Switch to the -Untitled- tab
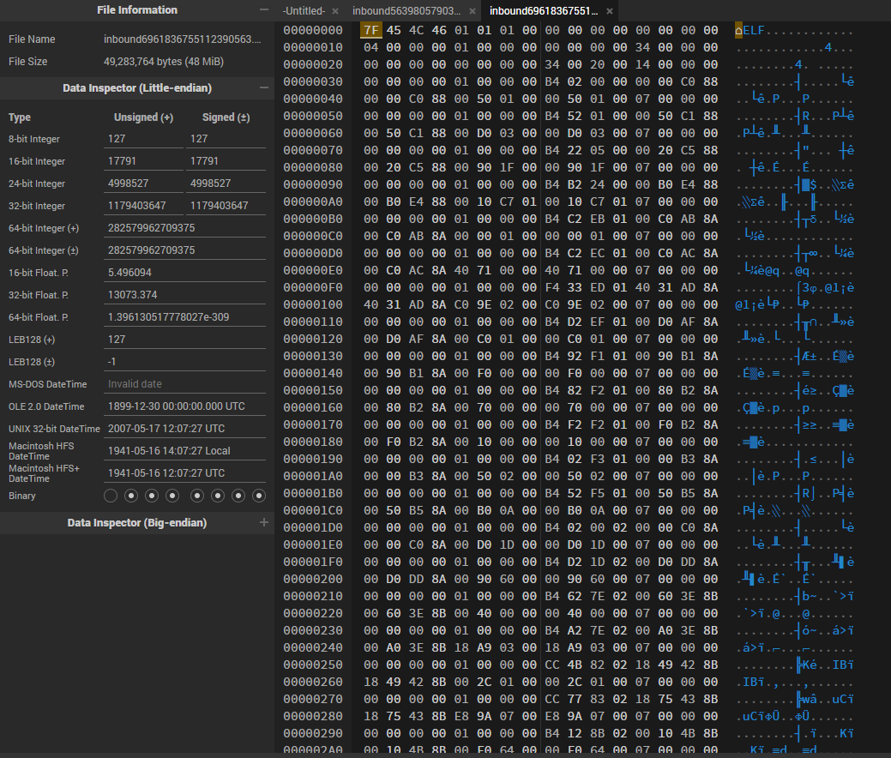Screen dimensions: 891x758 point(303,11)
